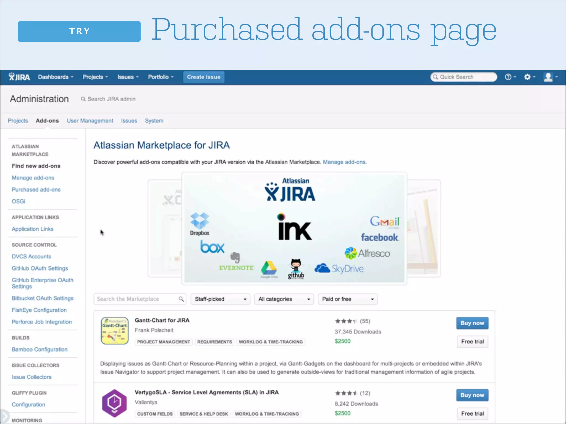The width and height of the screenshot is (566, 424).
Task: Click the Frank Polscheit vendor name
Action: point(154,330)
